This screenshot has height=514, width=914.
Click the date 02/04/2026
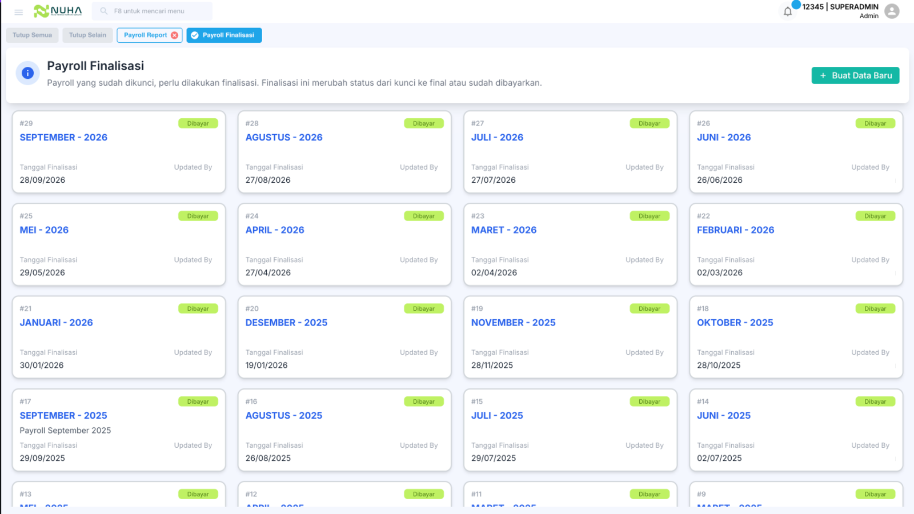[494, 272]
